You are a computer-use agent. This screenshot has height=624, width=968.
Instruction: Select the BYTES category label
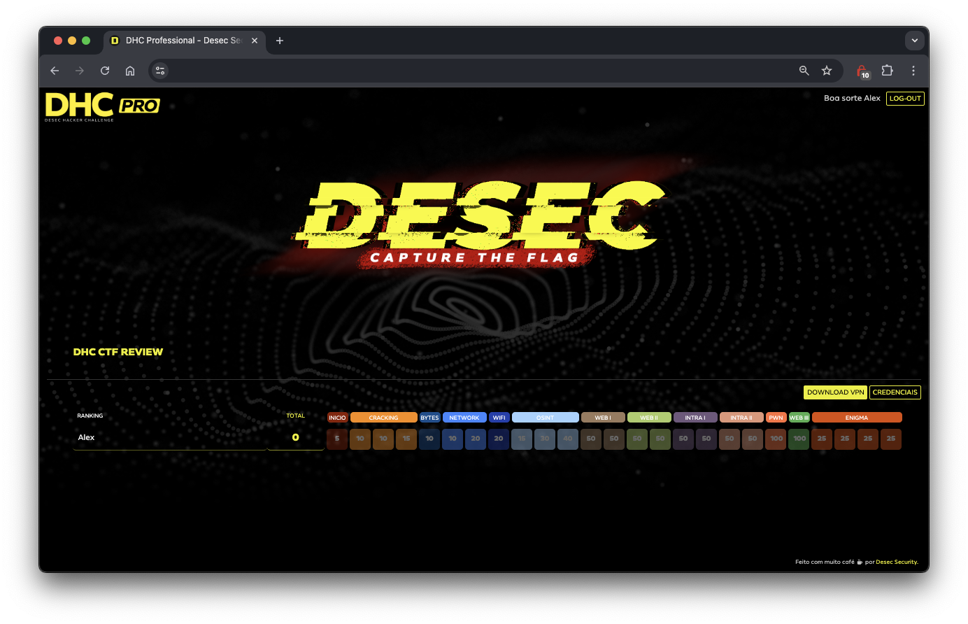[x=429, y=418]
